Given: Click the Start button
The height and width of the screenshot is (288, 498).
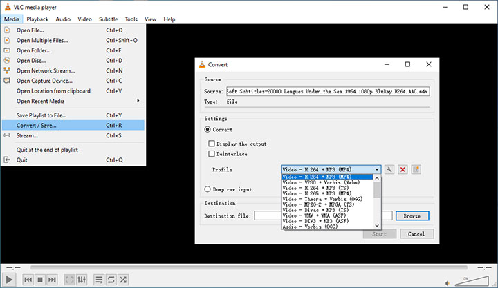Looking at the screenshot, I should (x=380, y=233).
